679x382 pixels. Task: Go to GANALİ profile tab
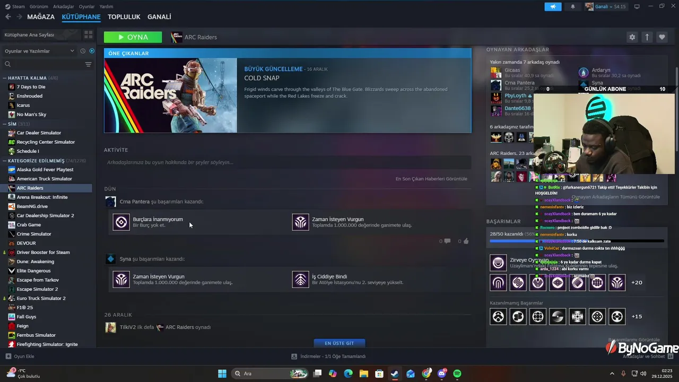click(x=159, y=17)
